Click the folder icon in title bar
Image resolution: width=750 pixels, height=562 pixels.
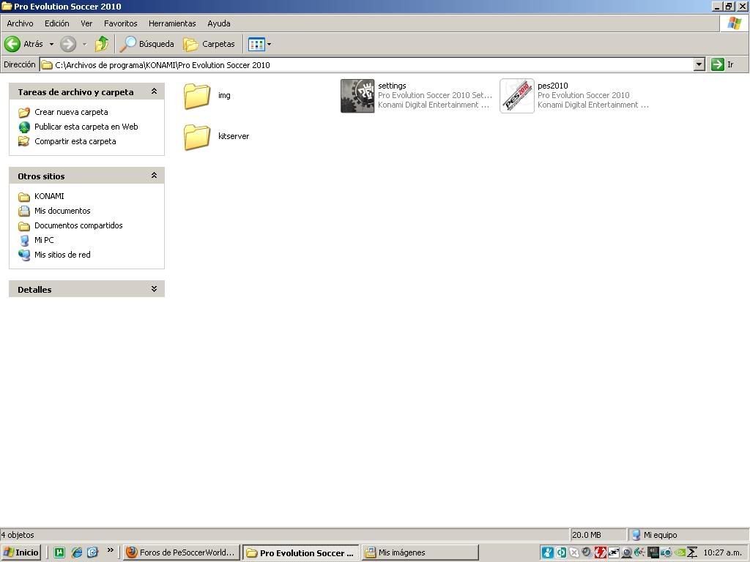[6, 6]
